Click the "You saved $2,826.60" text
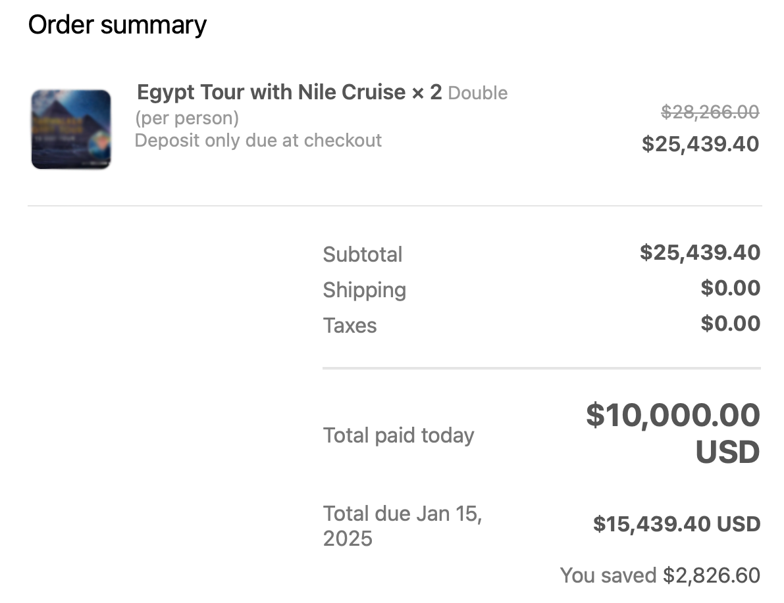Image resolution: width=784 pixels, height=603 pixels. [x=660, y=575]
